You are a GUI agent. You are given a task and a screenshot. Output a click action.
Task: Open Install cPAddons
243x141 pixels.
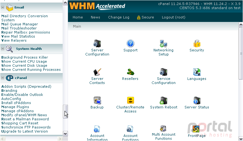[16, 103]
